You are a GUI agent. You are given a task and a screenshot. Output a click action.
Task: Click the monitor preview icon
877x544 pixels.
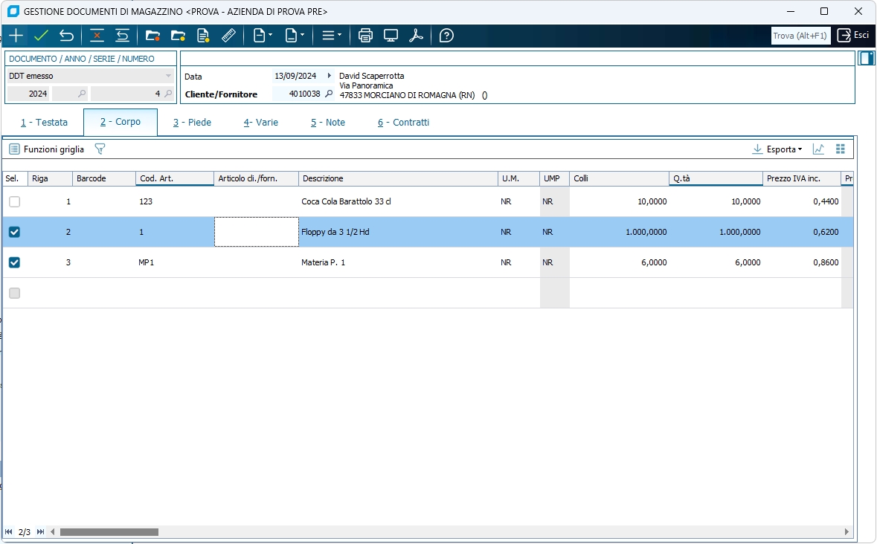[x=391, y=36]
